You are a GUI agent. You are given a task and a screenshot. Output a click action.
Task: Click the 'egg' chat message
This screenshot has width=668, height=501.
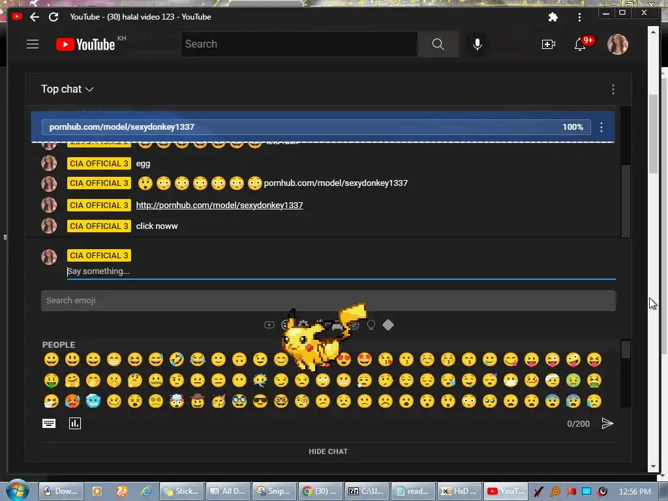coord(143,164)
